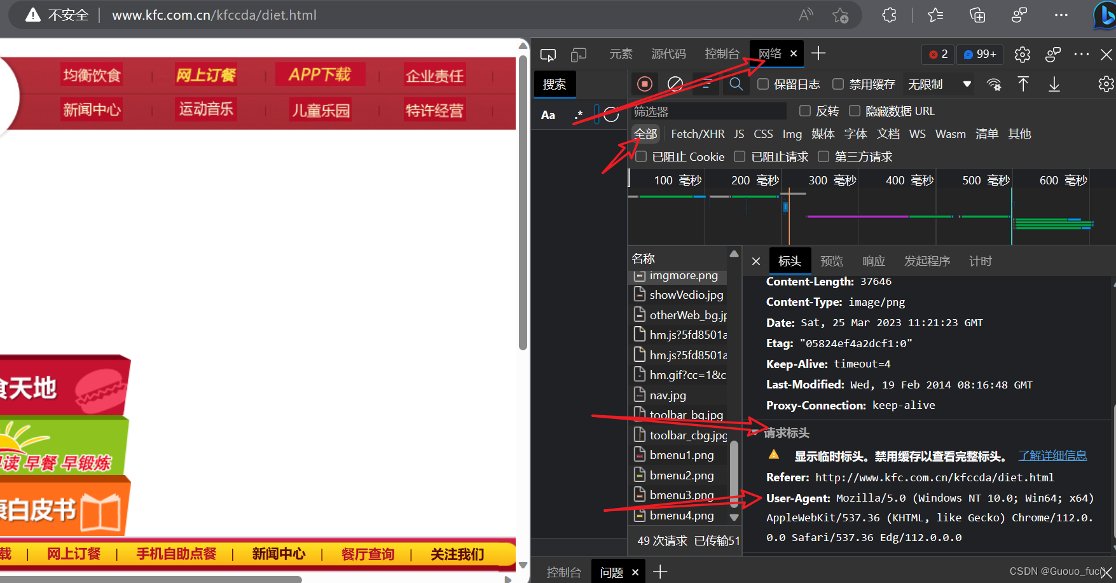
Task: Open network panel settings gear
Action: click(1106, 84)
